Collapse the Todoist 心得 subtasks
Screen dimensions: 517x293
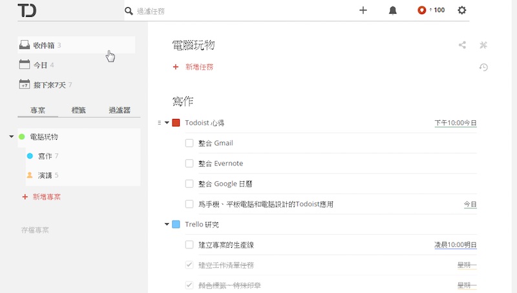(x=167, y=123)
